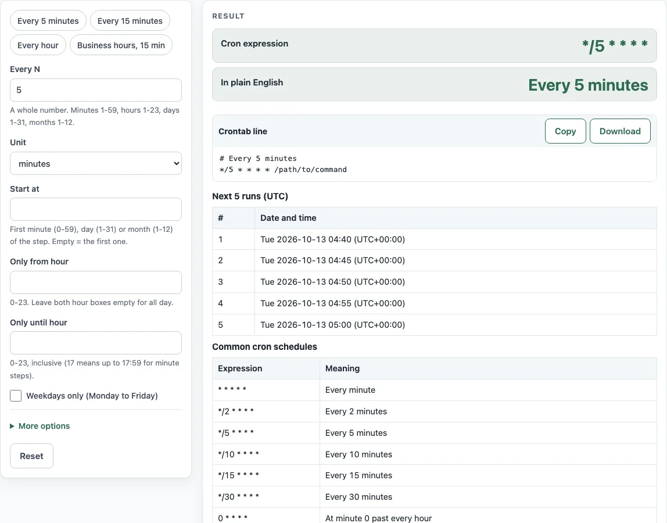Click the '# Every 5 minutes' comment line
Screen dimensions: 667x523
[x=258, y=158]
